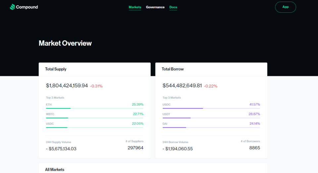Screen dimensions: 318x173
Task: Click the number of suppliers value 297964
Action: tap(135, 148)
